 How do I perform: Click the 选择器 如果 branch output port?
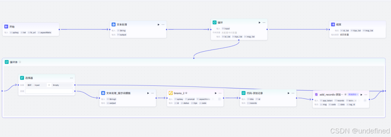click(x=75, y=85)
